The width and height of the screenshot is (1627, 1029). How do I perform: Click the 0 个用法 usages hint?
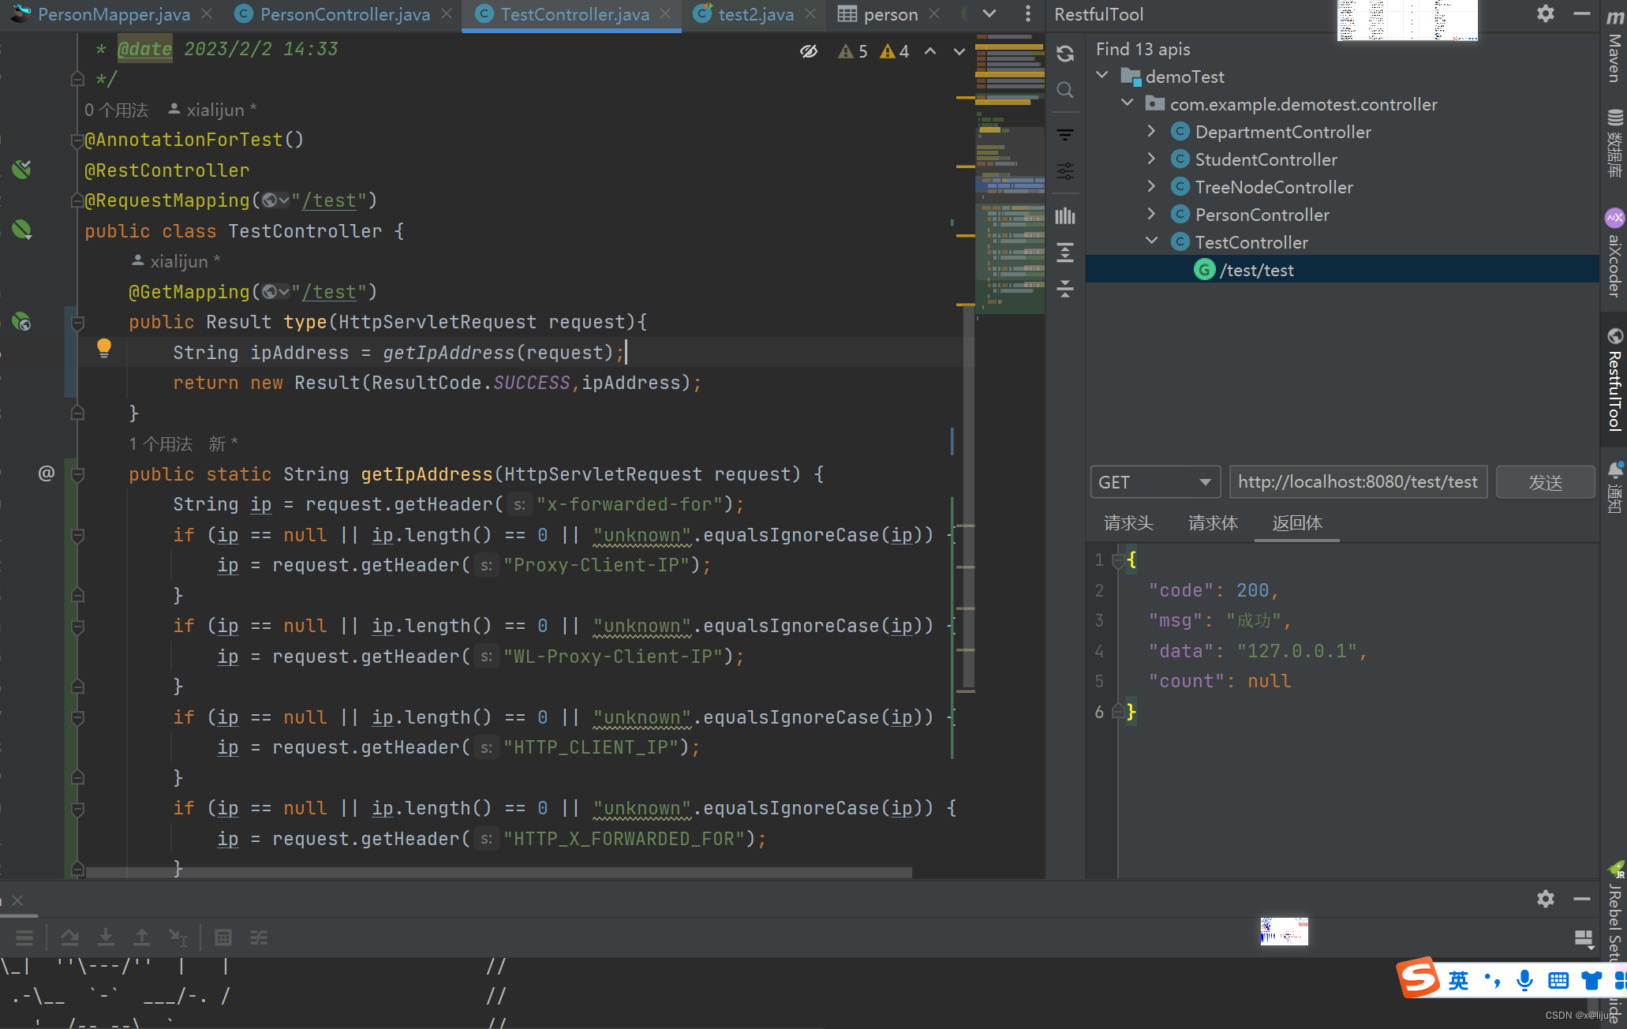click(117, 110)
